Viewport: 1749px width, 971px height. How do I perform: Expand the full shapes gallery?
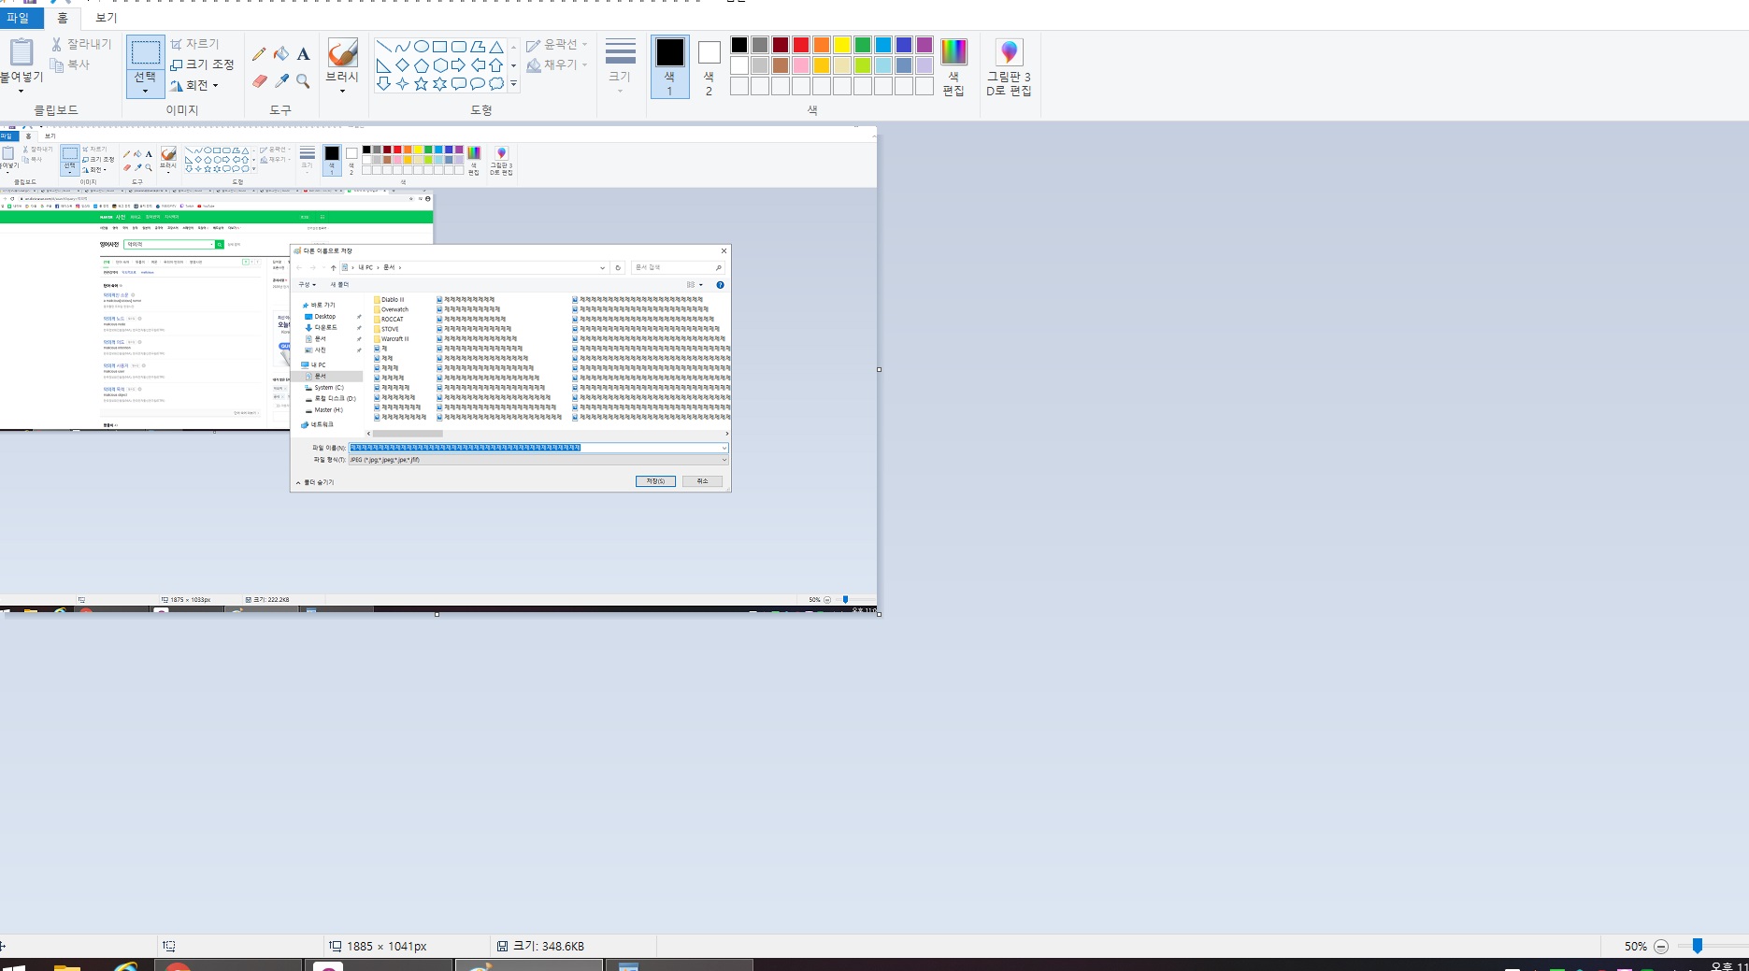click(513, 84)
